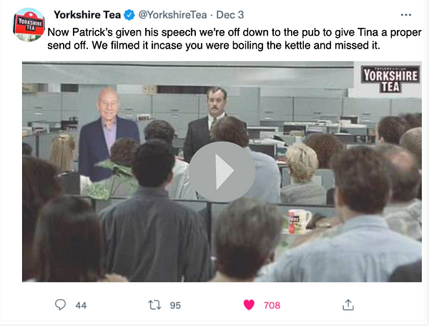This screenshot has width=429, height=326.
Task: Click the blue verified badge
Action: click(x=129, y=15)
